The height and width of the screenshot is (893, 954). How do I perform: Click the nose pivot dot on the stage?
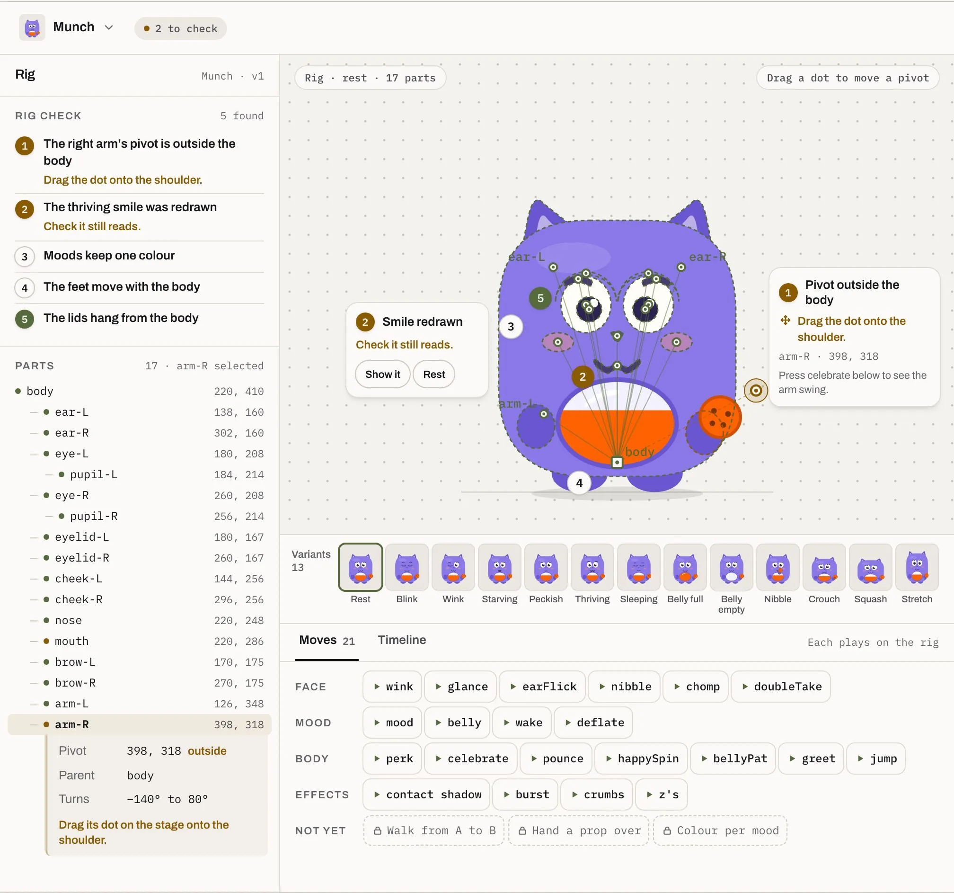pos(617,336)
